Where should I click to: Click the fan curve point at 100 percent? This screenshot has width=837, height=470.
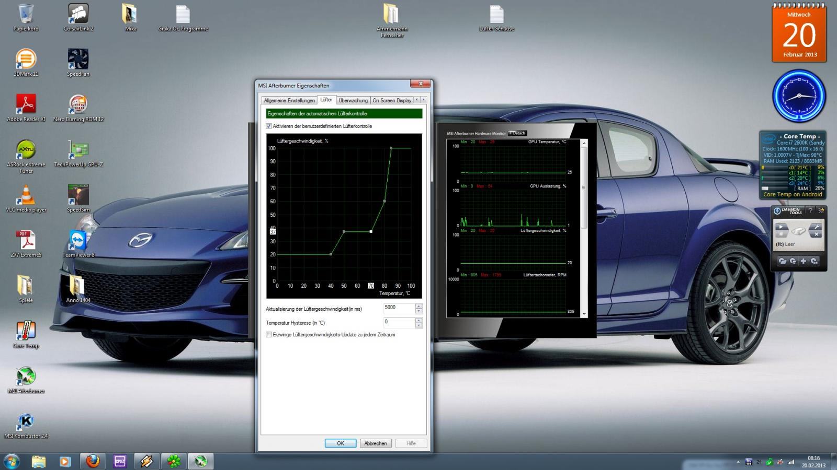[391, 148]
